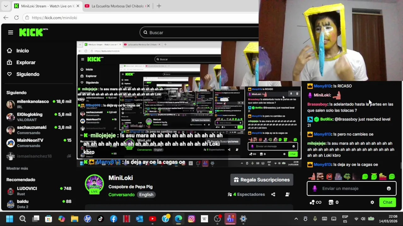Open TikTok from the taskbar

click(x=100, y=219)
